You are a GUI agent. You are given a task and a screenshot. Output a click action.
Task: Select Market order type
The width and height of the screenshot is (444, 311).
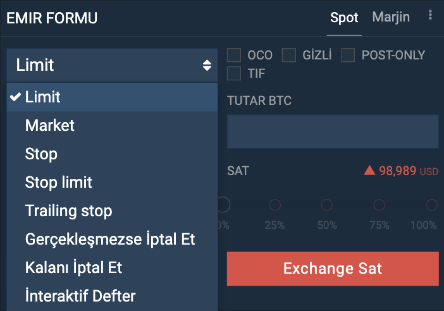coord(112,125)
